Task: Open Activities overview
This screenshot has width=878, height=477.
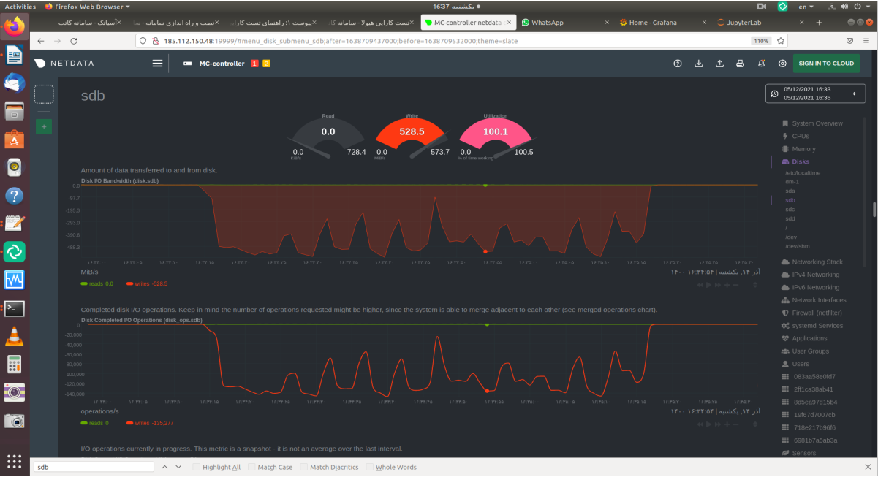Action: coord(20,6)
